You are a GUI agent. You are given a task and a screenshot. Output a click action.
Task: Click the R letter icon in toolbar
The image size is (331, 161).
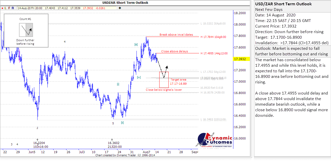pyautogui.click(x=13, y=8)
